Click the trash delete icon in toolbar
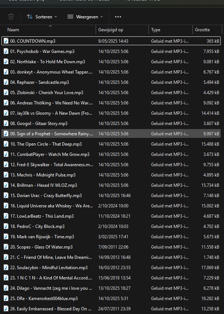The width and height of the screenshot is (224, 314). click(x=11, y=17)
